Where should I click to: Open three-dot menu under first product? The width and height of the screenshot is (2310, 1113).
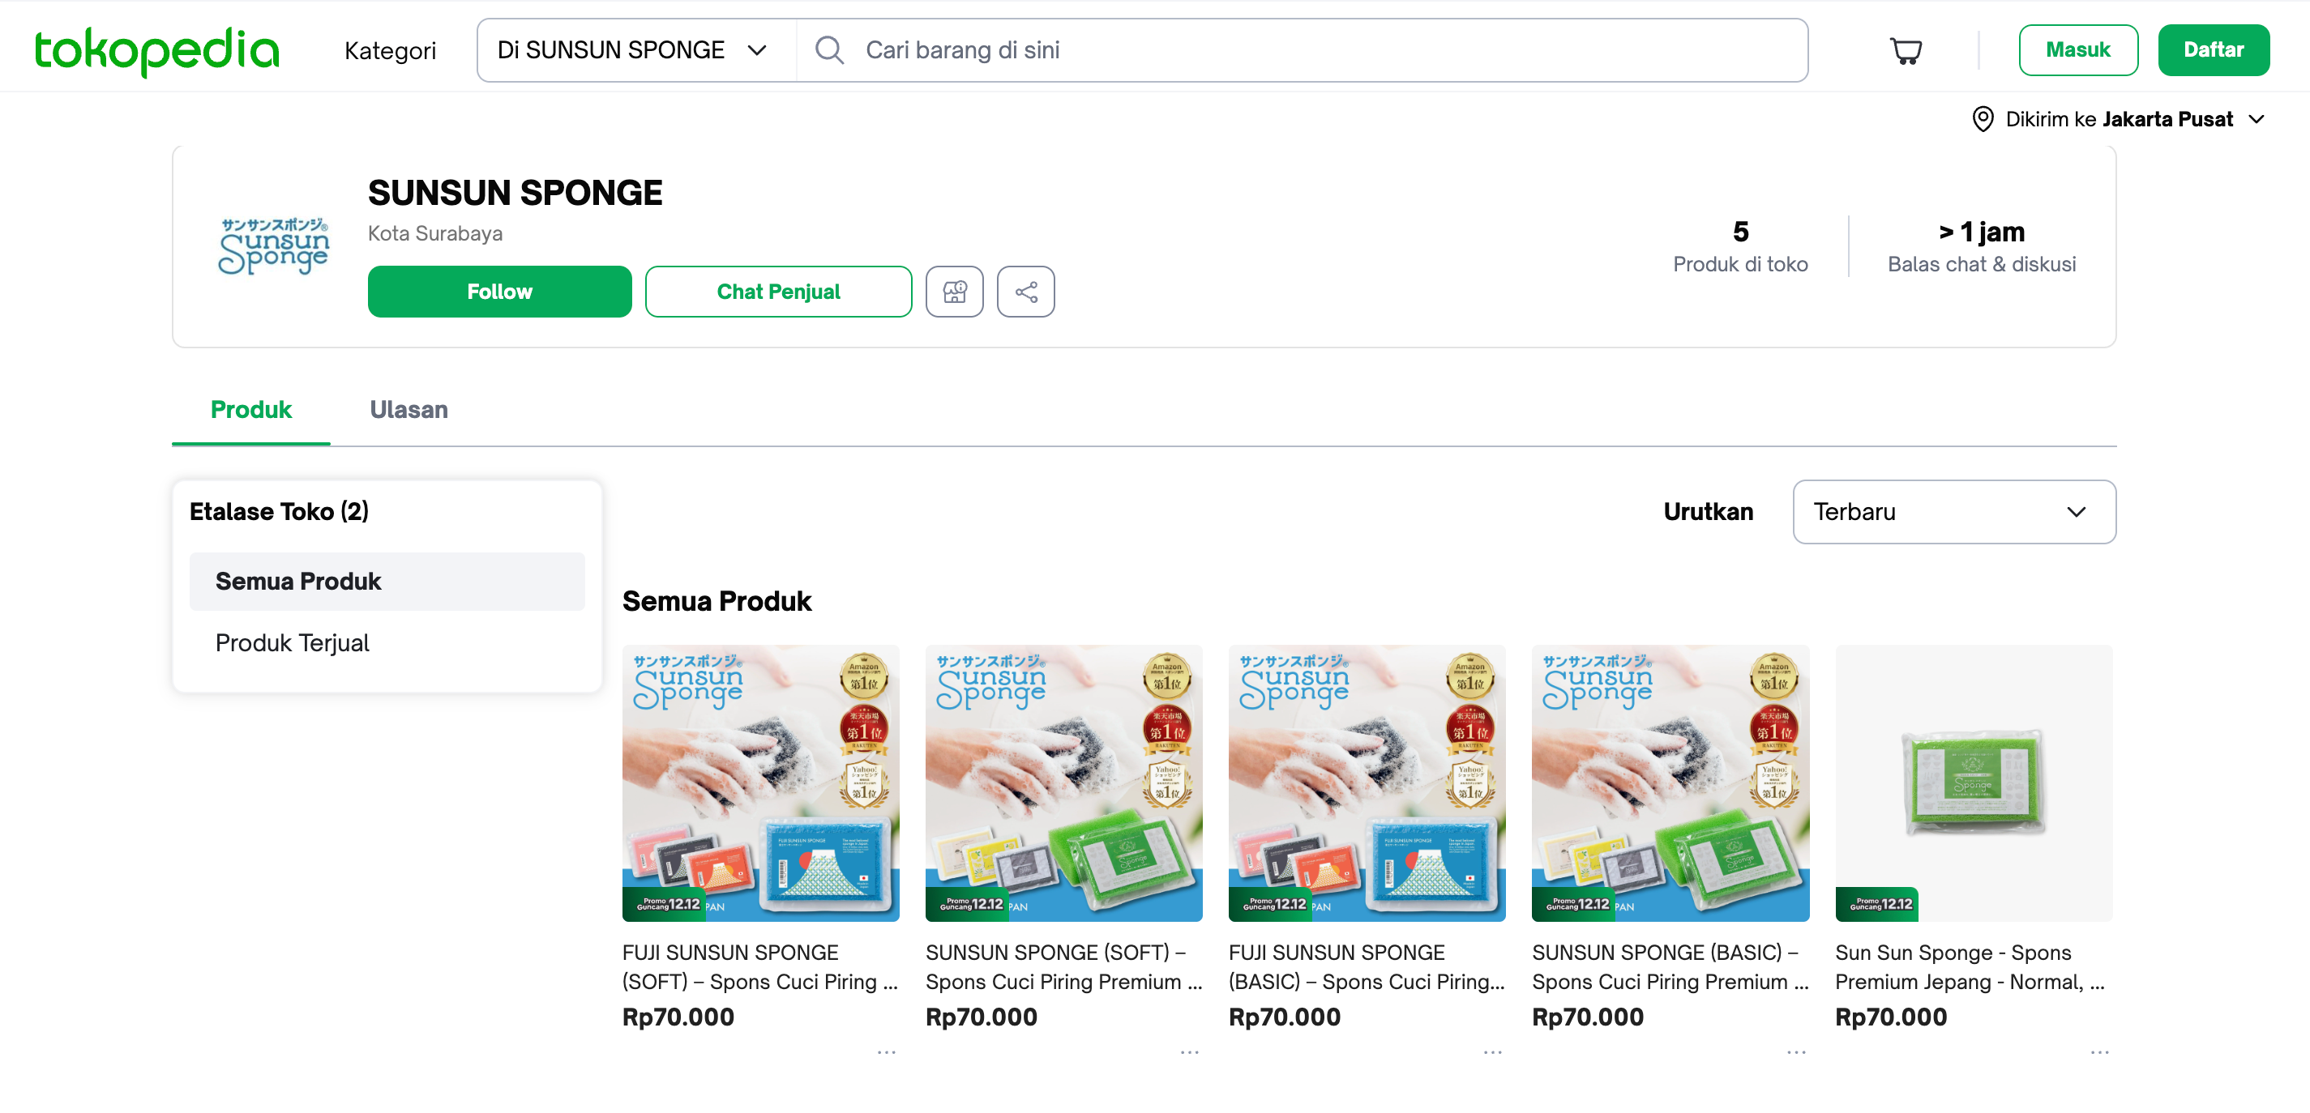pos(886,1052)
